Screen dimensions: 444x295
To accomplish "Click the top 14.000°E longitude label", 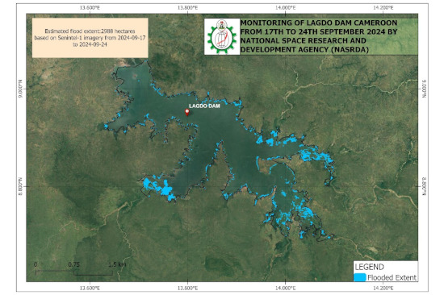I will [x=286, y=7].
